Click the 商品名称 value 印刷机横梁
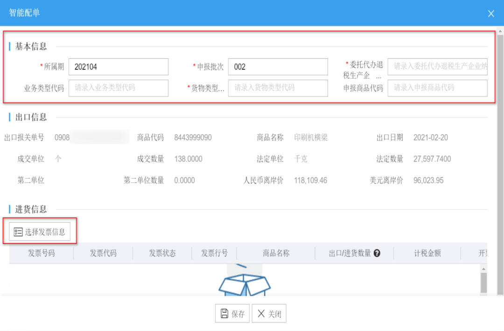This screenshot has width=504, height=331. point(311,138)
